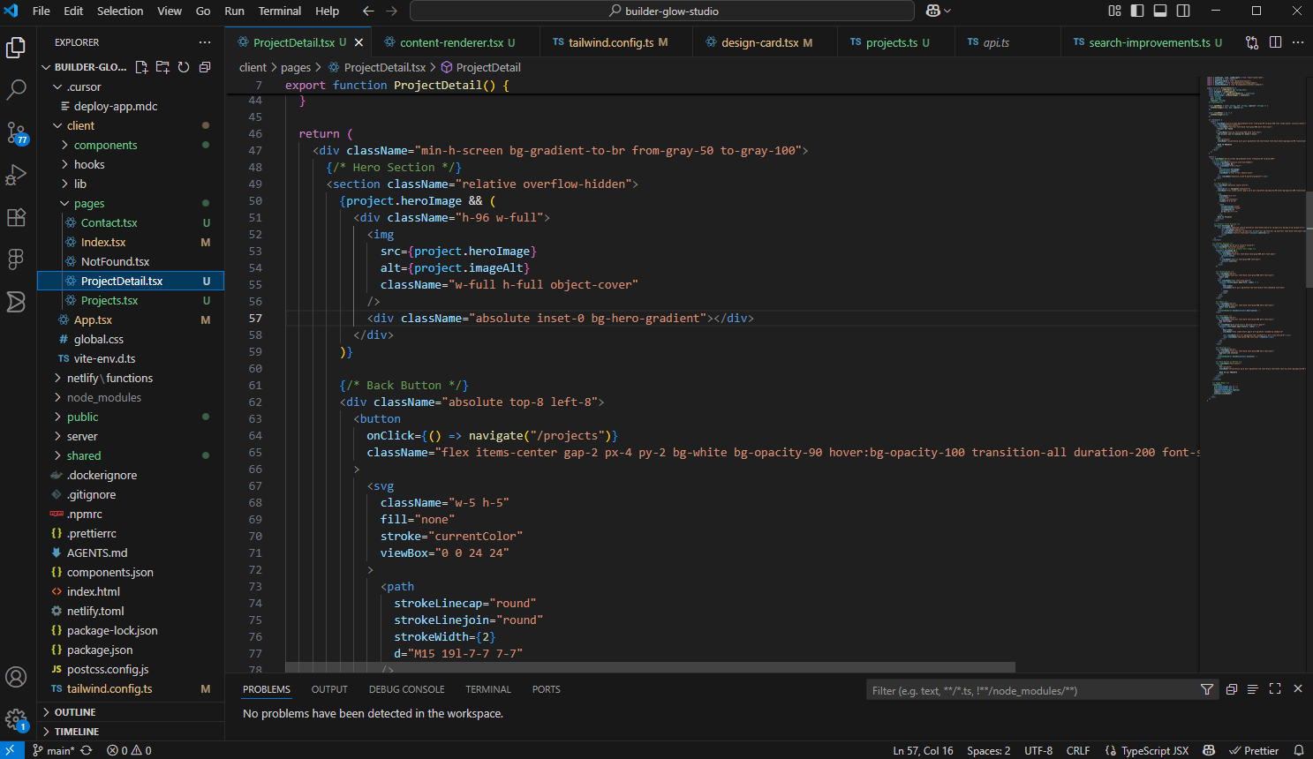The width and height of the screenshot is (1313, 759).
Task: Synchronize changes icon in status bar
Action: 86,750
